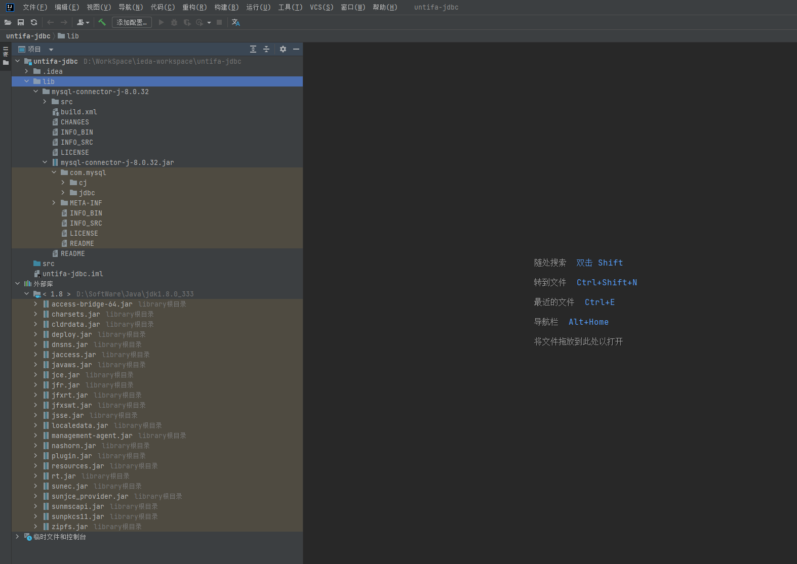
Task: Open the project panel gear settings
Action: [283, 49]
